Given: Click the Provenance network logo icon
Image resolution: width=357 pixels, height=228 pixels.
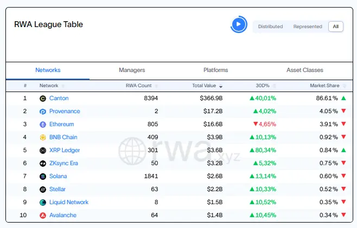Looking at the screenshot, I should click(43, 112).
